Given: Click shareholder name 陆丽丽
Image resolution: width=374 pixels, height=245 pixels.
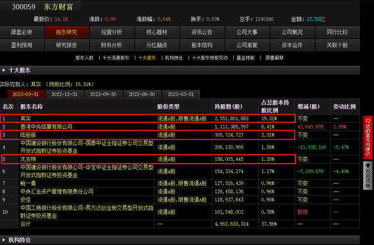Looking at the screenshot, I should tap(28, 135).
